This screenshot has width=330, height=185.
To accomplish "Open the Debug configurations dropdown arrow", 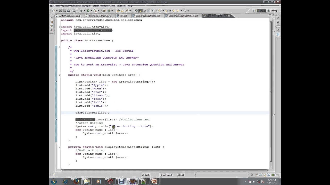I will point(85,11).
